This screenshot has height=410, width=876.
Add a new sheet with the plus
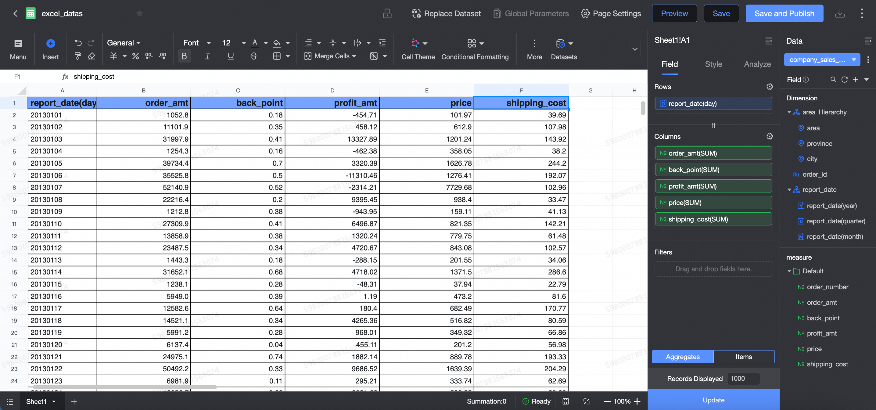pos(74,401)
